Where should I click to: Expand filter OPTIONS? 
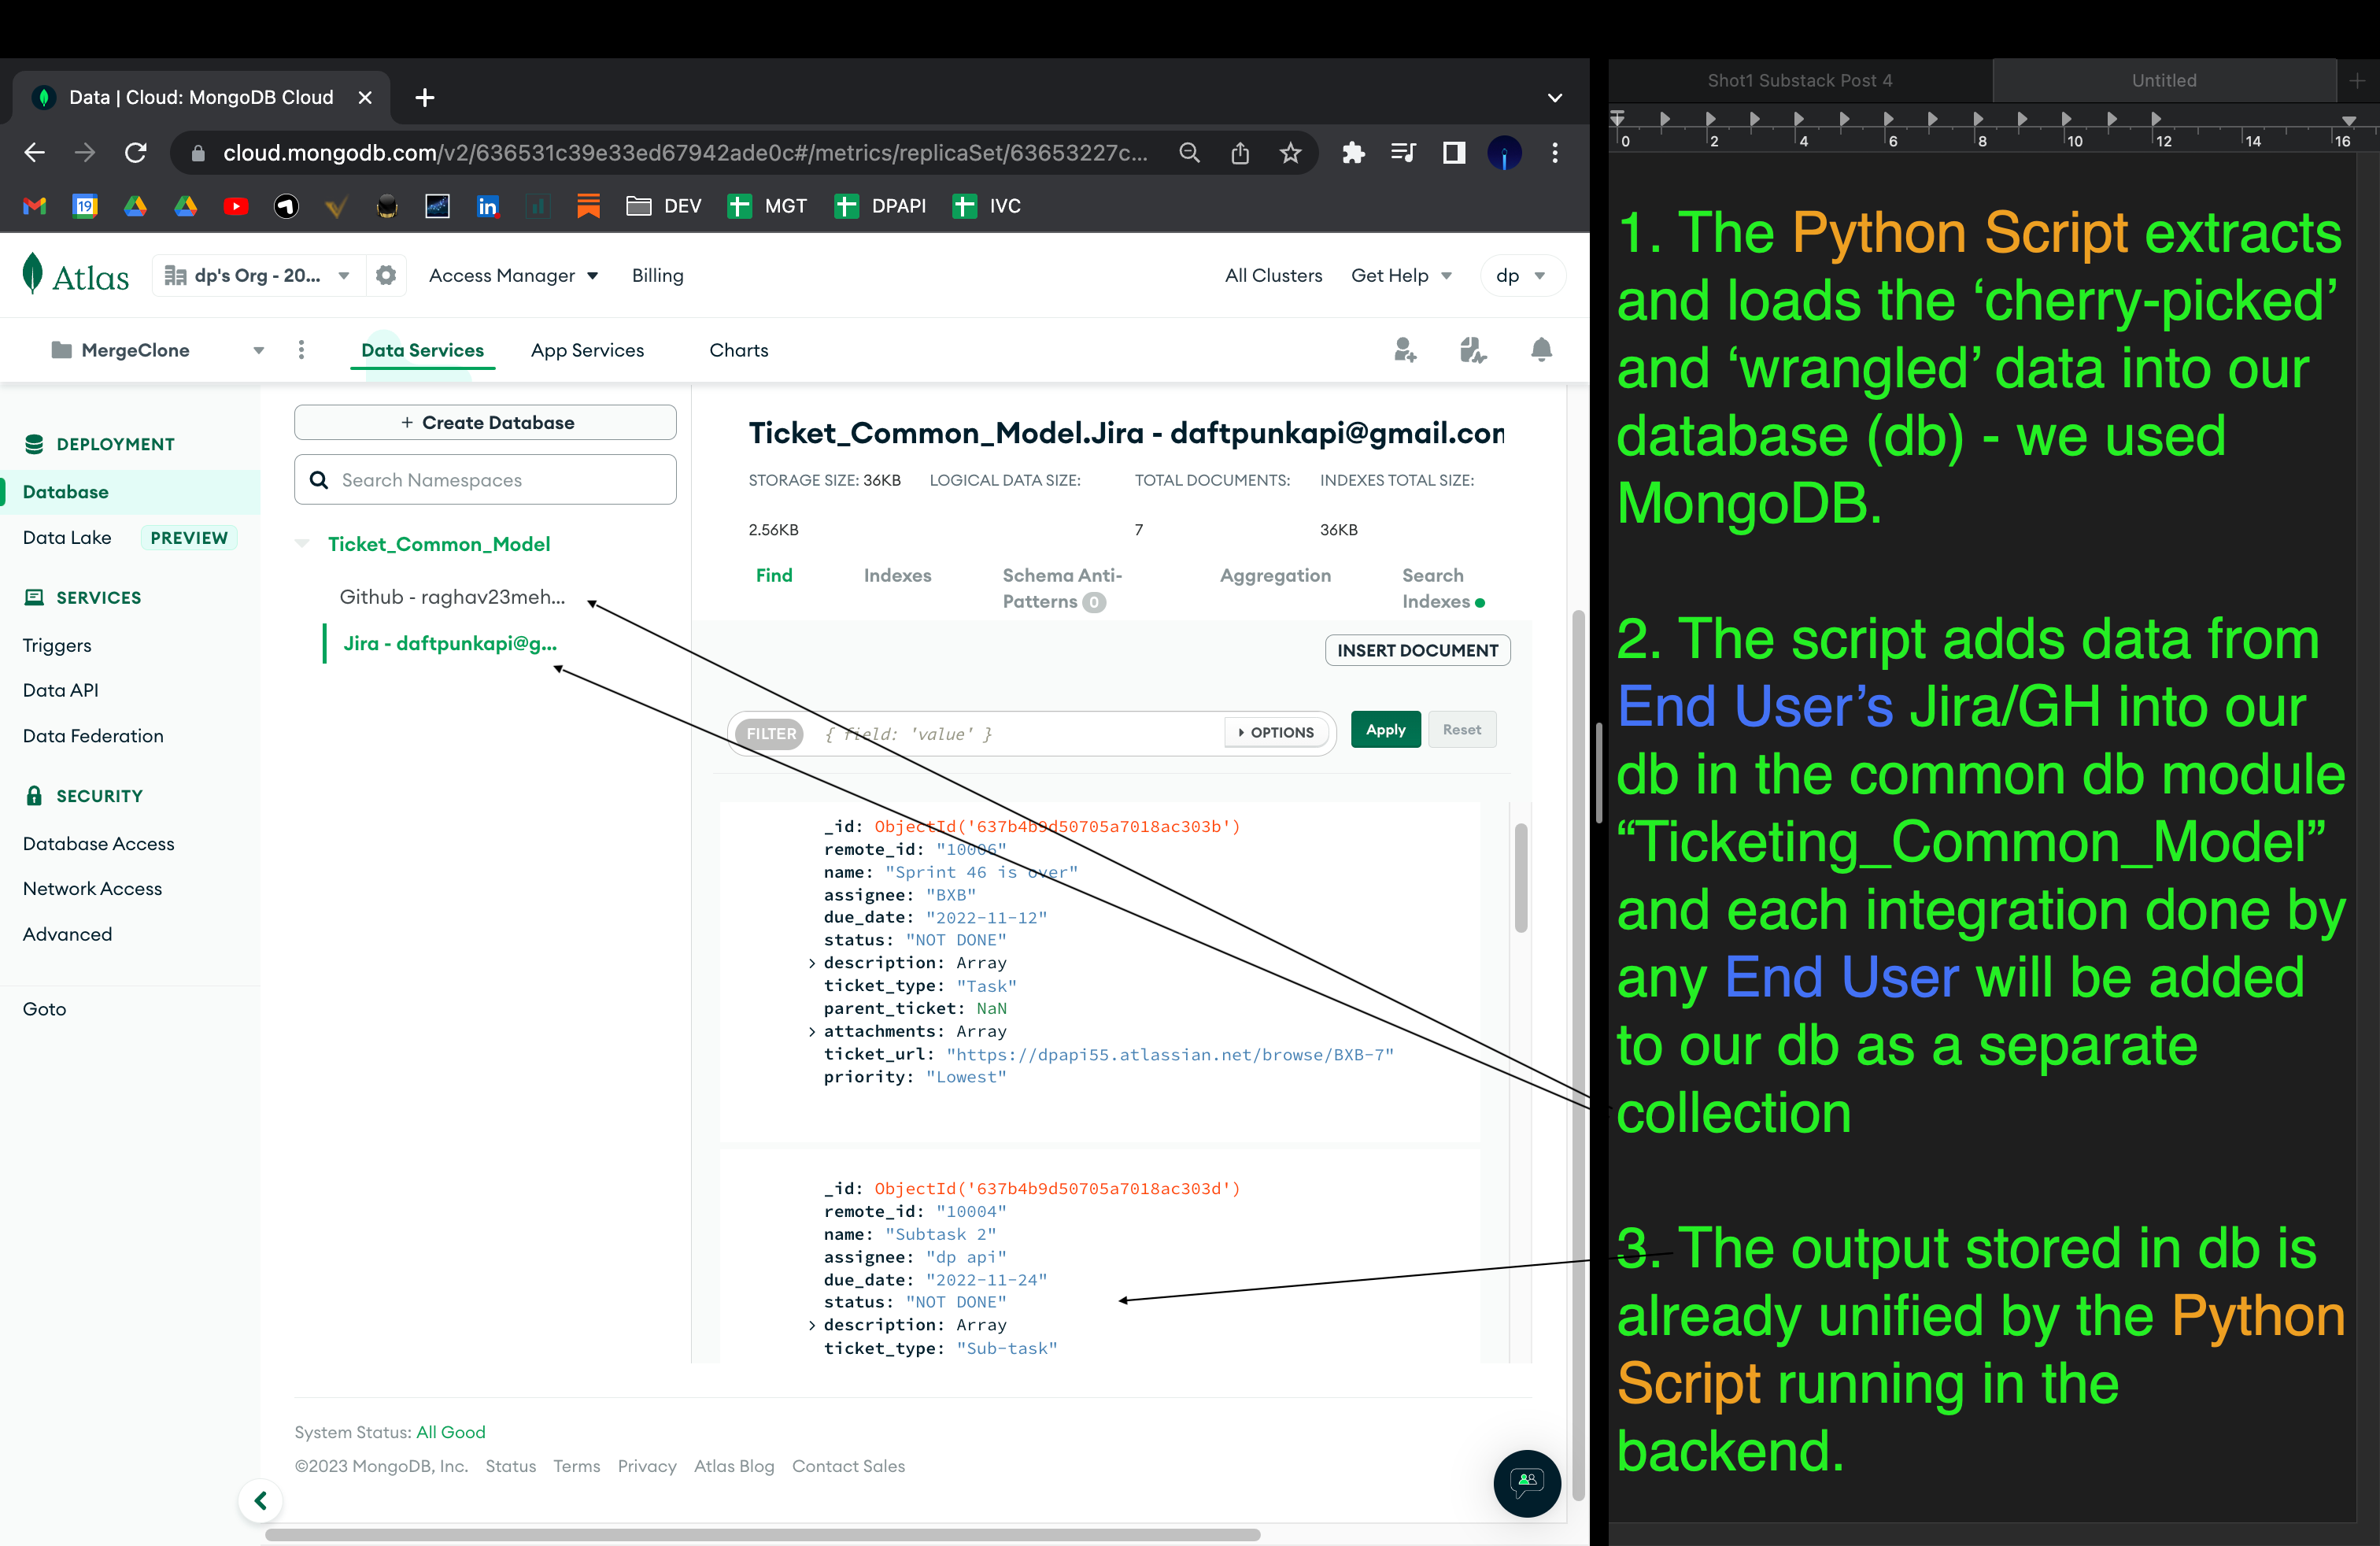1276,732
